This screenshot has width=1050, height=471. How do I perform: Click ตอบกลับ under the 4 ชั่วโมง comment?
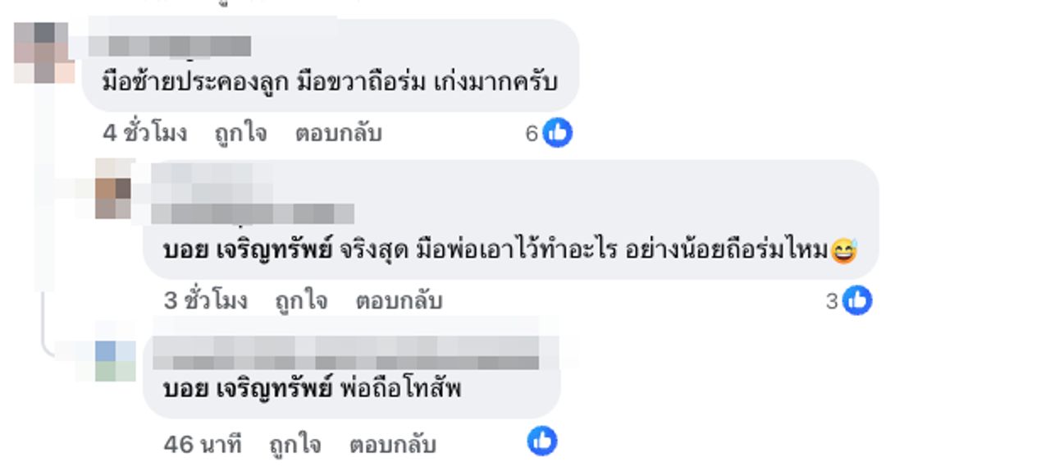click(338, 133)
